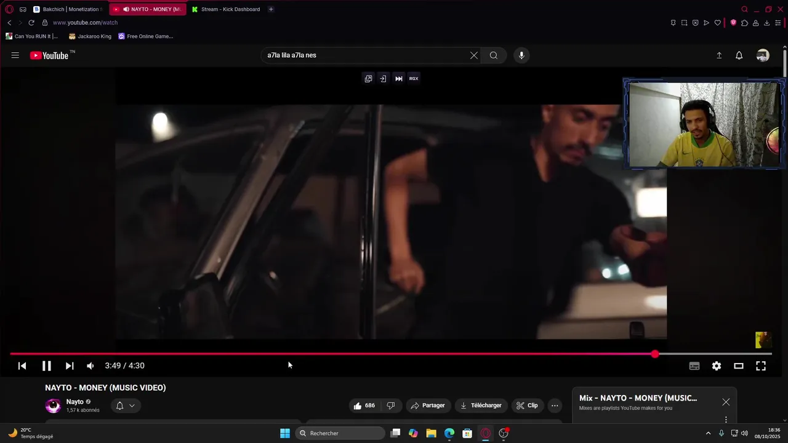Click the taskbar Rechercher search box

point(340,433)
